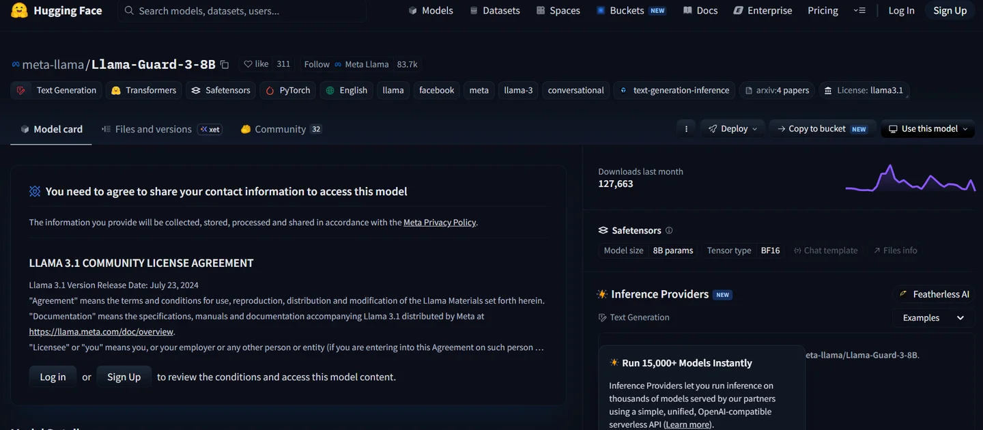
Task: Open the three-dot more options menu
Action: point(686,128)
